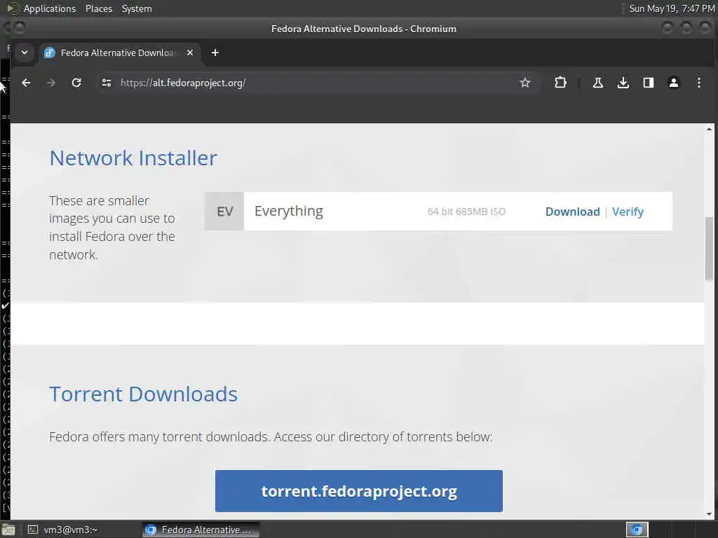
Task: Open site information icon in address bar
Action: [x=107, y=83]
